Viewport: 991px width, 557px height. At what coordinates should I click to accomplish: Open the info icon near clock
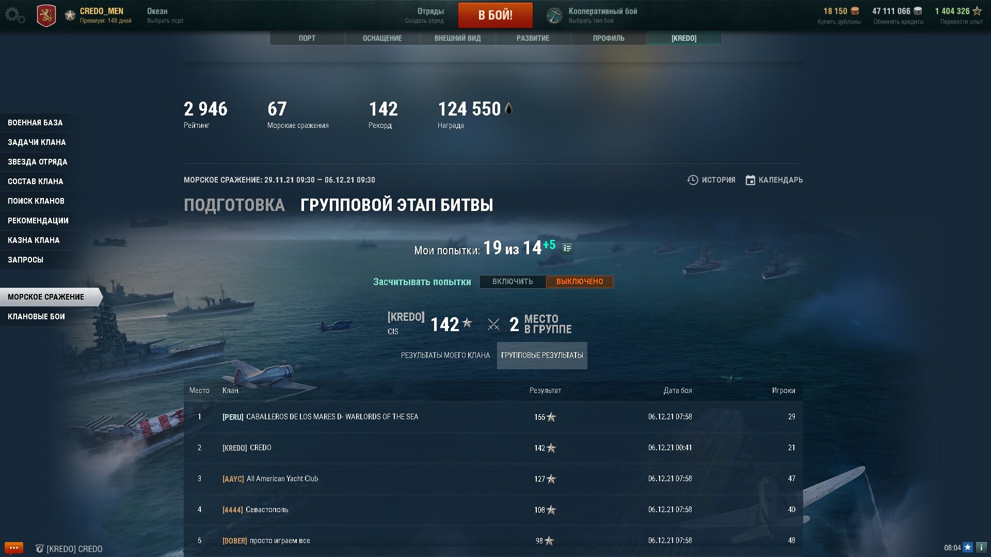pyautogui.click(x=981, y=547)
